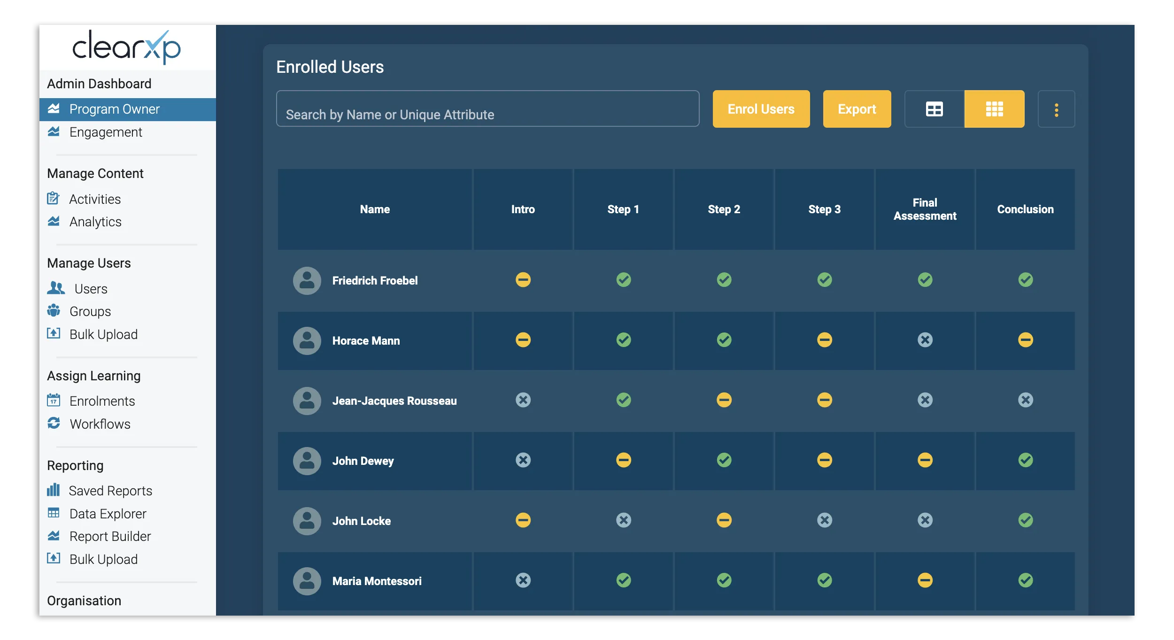Click the Activities clipboard icon
This screenshot has height=640, width=1174.
point(54,199)
